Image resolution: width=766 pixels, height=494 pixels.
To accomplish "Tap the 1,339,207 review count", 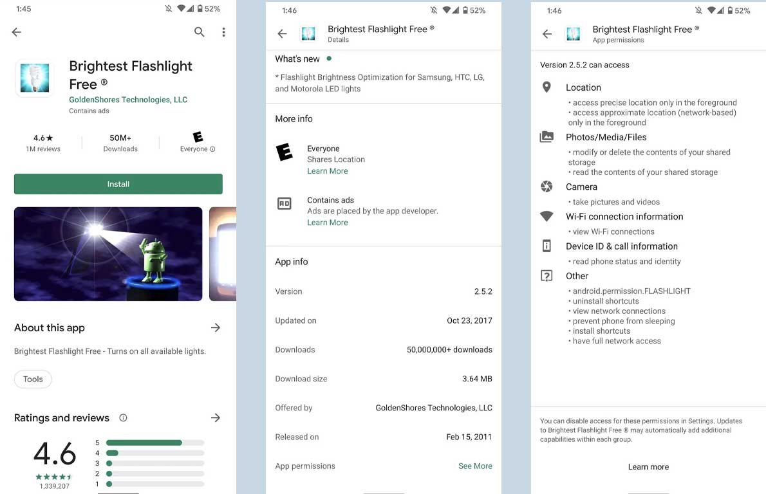I will tap(54, 486).
